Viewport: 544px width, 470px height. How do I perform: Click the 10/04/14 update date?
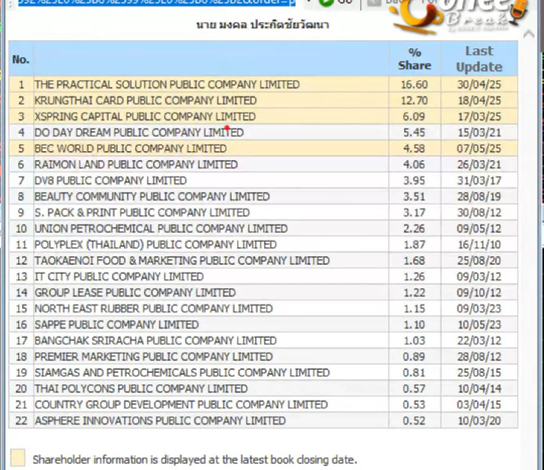(x=479, y=388)
